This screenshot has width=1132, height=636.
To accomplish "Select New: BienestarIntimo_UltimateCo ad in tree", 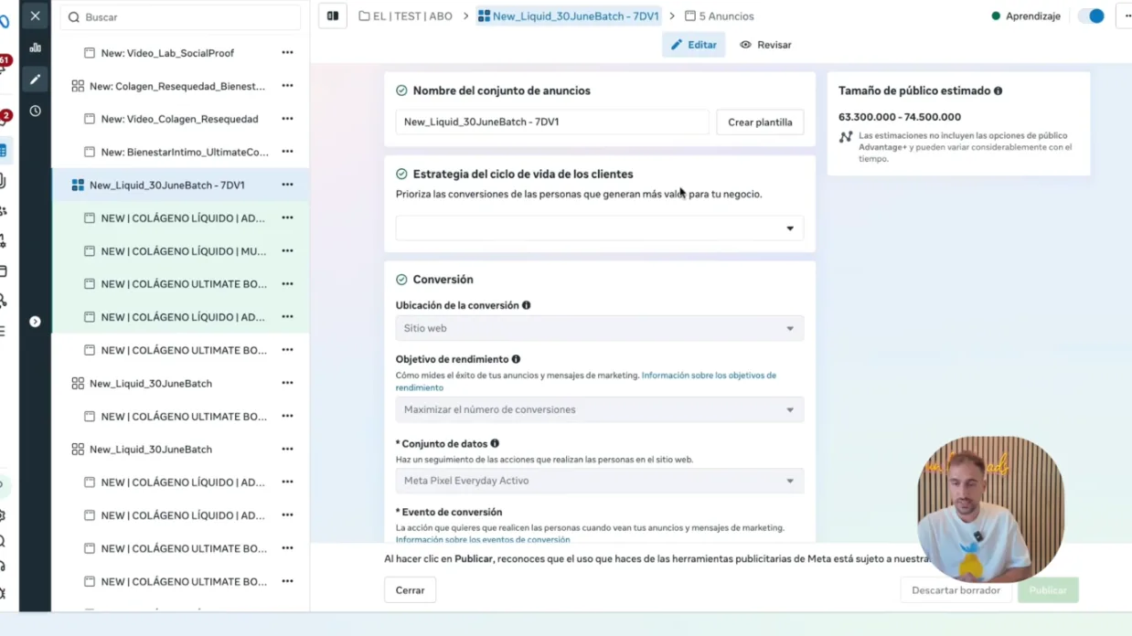I will pos(185,152).
